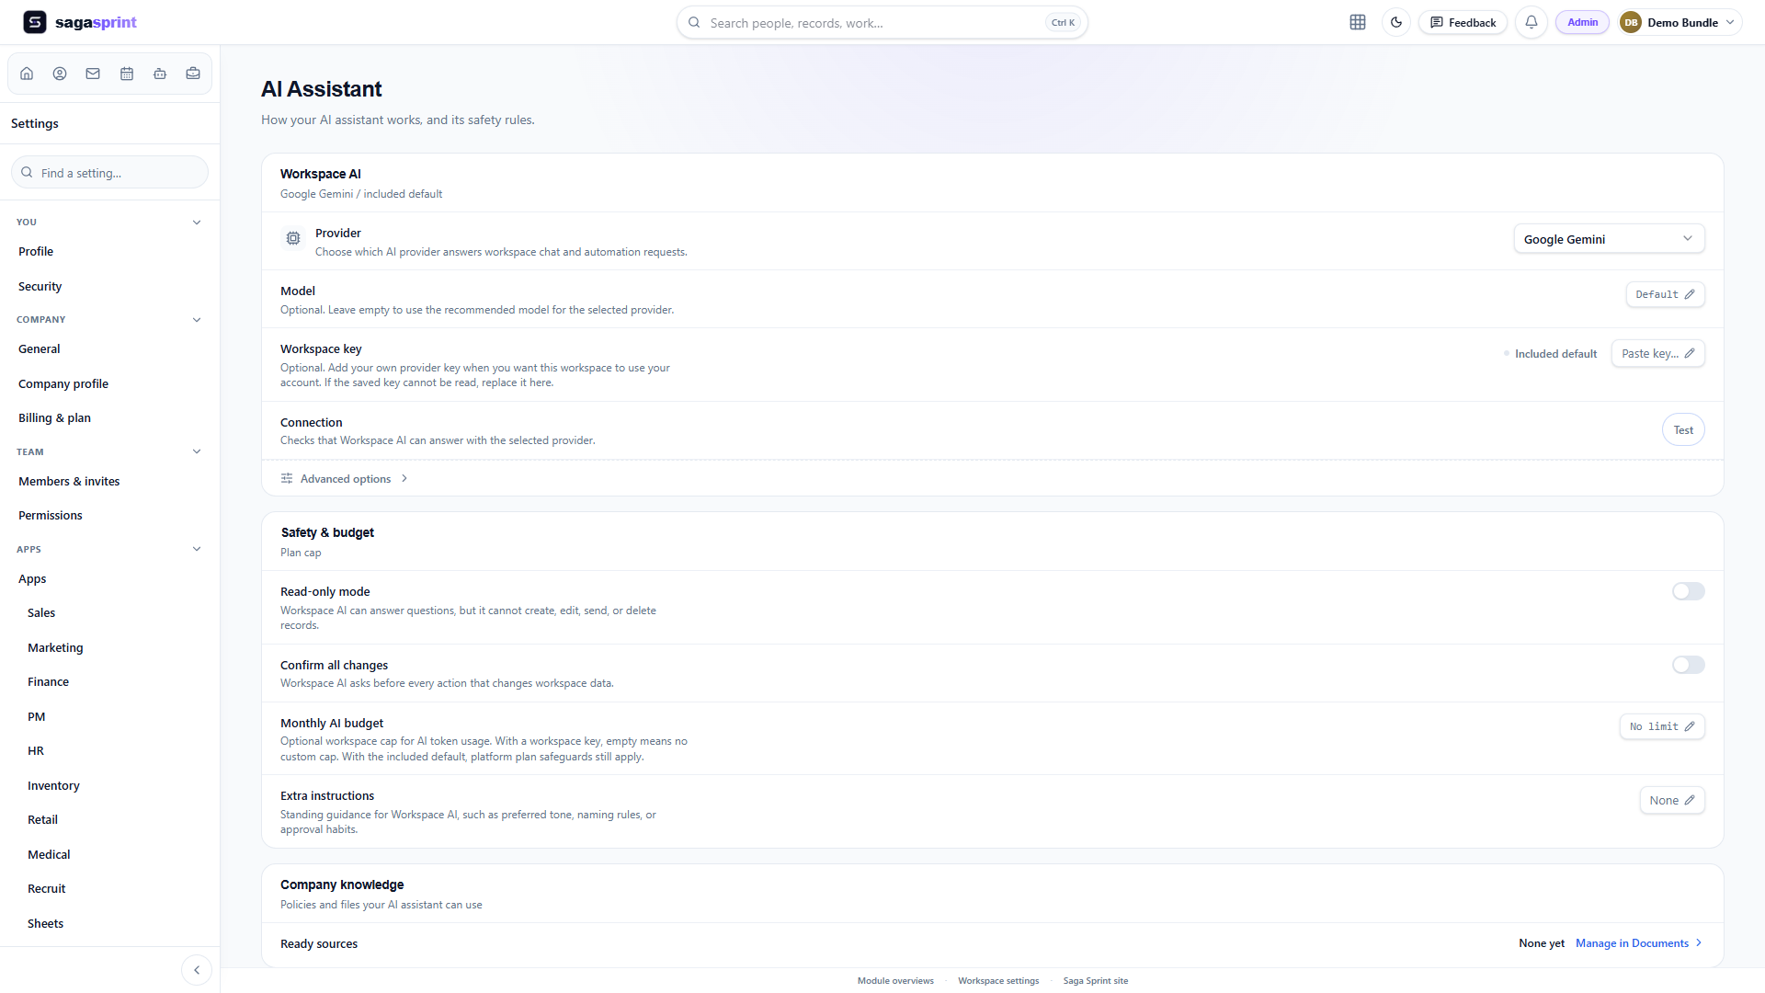Open the calendar icon in sidebar
This screenshot has width=1765, height=993.
pyautogui.click(x=127, y=74)
